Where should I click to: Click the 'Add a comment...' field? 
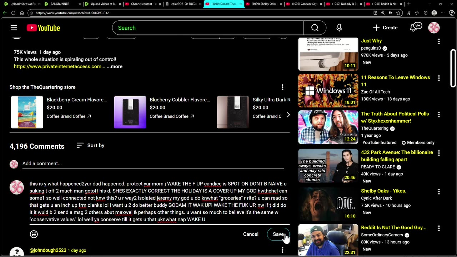click(153, 163)
